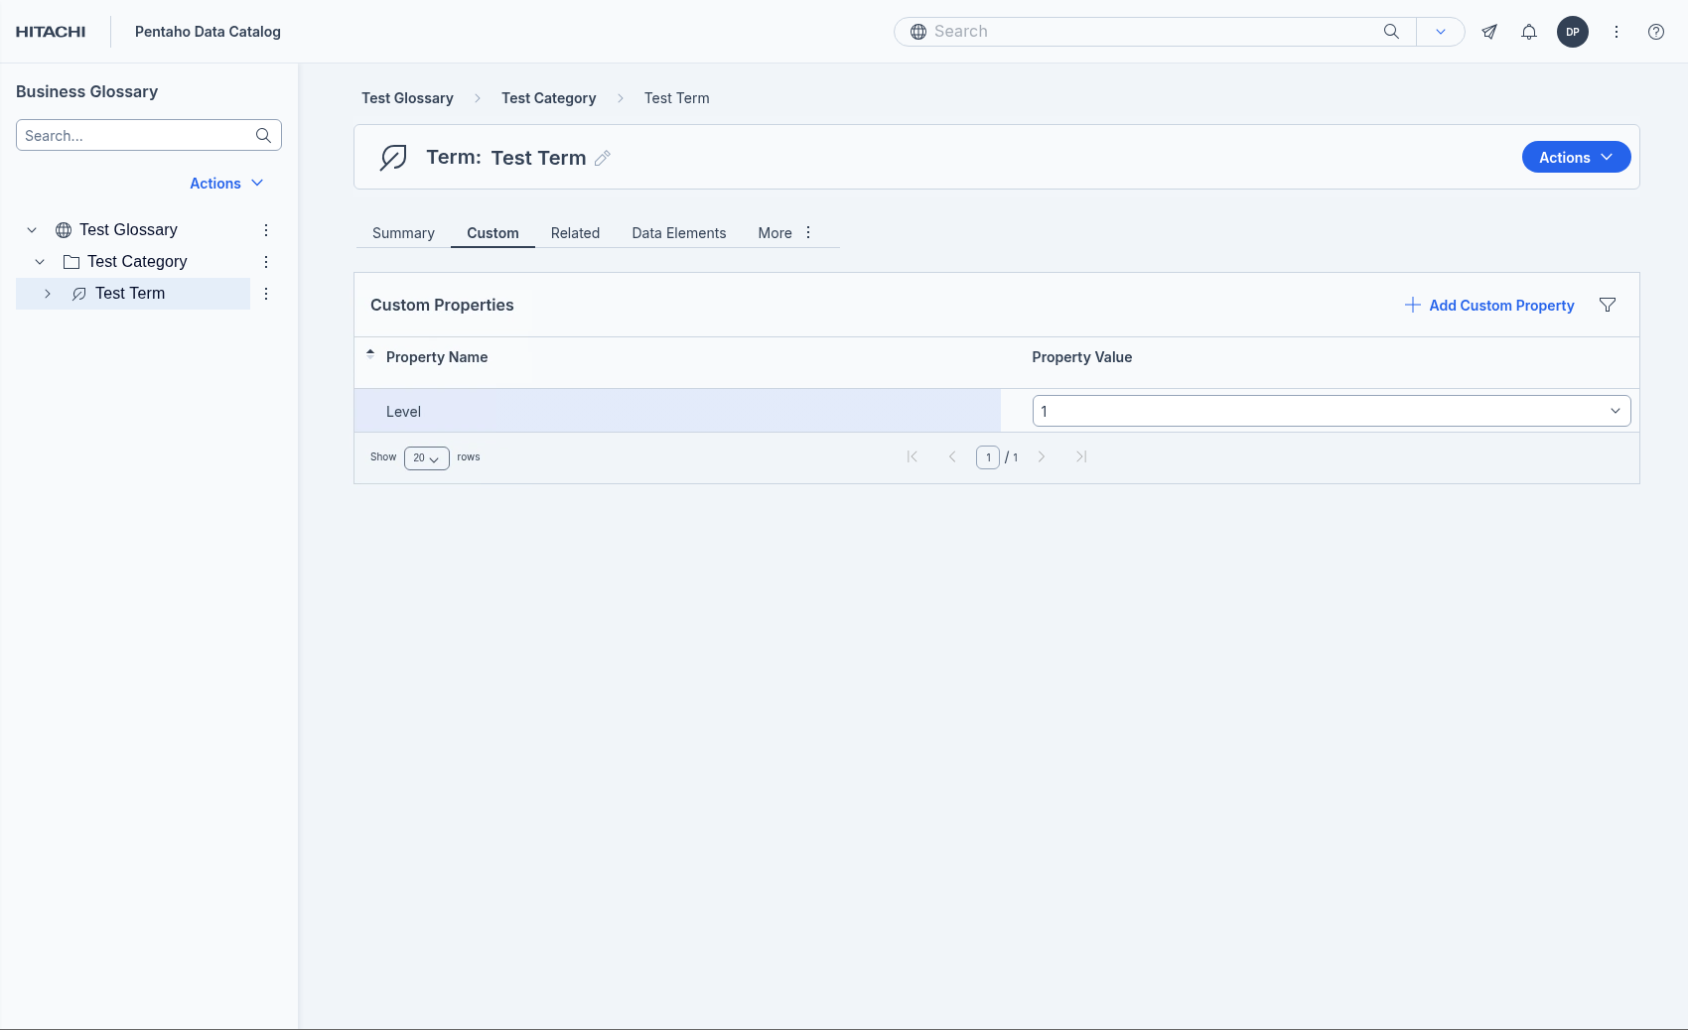This screenshot has height=1030, width=1688.
Task: Click the pencil icon to edit term name
Action: 602,158
